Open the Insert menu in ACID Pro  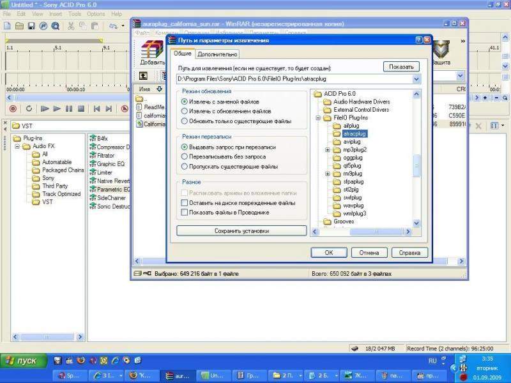click(x=56, y=13)
